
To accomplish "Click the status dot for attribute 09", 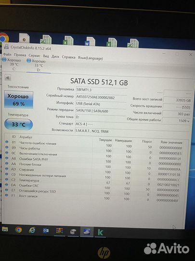I will (x=7, y=147).
